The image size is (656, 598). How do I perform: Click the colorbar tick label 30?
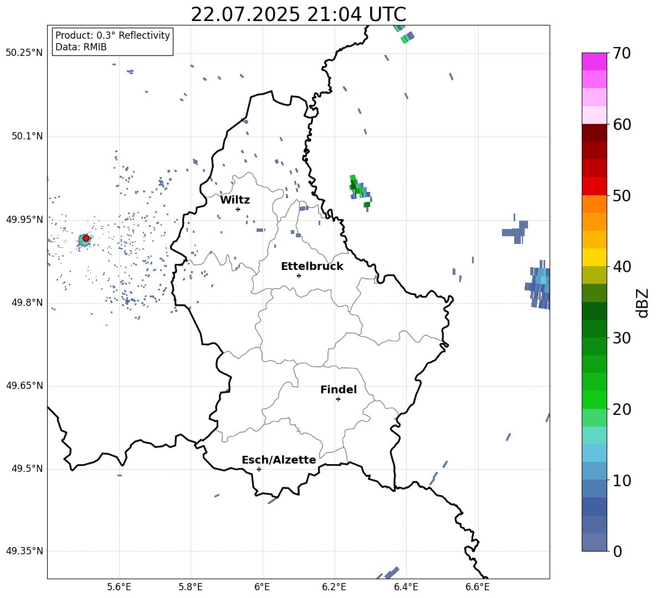pyautogui.click(x=622, y=338)
